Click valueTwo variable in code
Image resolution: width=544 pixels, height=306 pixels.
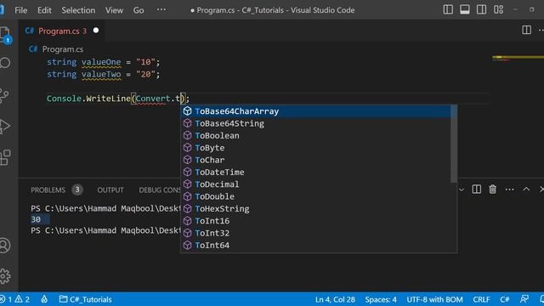[101, 74]
